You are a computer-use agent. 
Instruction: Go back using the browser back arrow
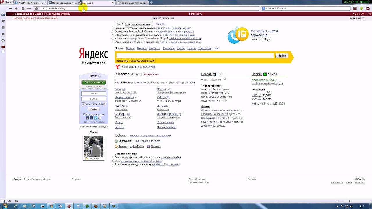point(10,8)
